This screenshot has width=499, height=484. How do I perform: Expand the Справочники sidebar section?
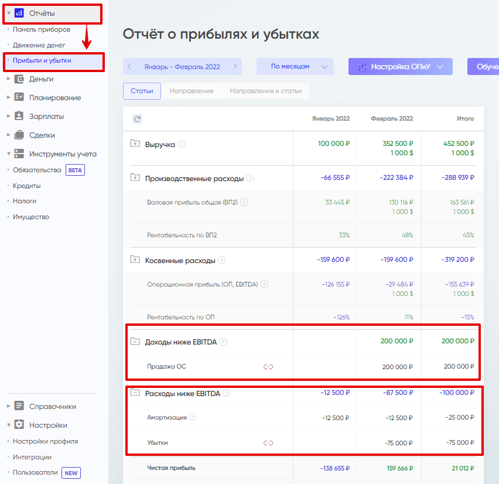click(x=9, y=406)
